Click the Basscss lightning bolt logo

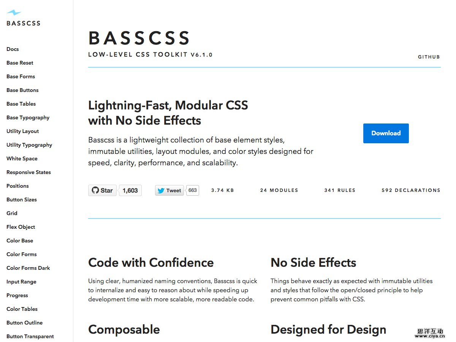click(x=14, y=13)
